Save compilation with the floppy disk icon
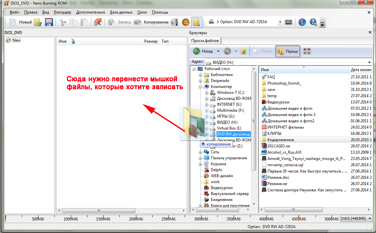The height and width of the screenshot is (233, 376). point(49,22)
